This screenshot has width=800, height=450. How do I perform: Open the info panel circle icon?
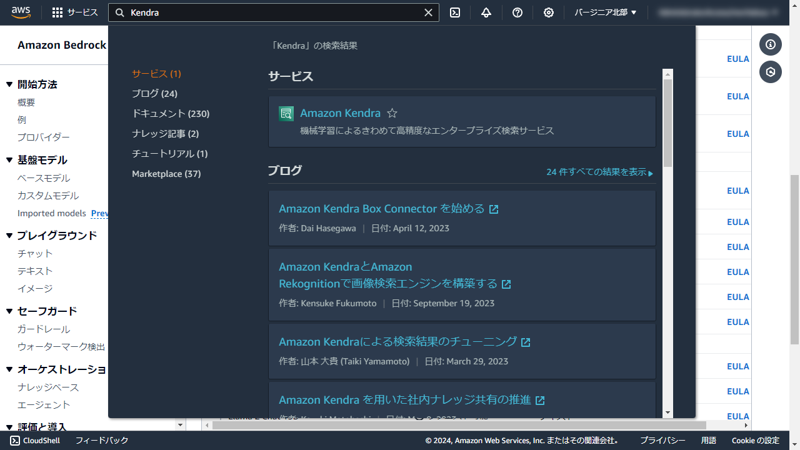(771, 44)
